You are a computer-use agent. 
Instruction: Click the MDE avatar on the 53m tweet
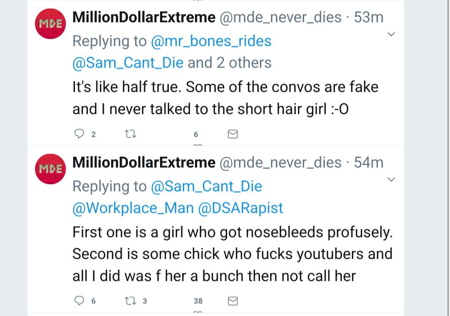[50, 23]
